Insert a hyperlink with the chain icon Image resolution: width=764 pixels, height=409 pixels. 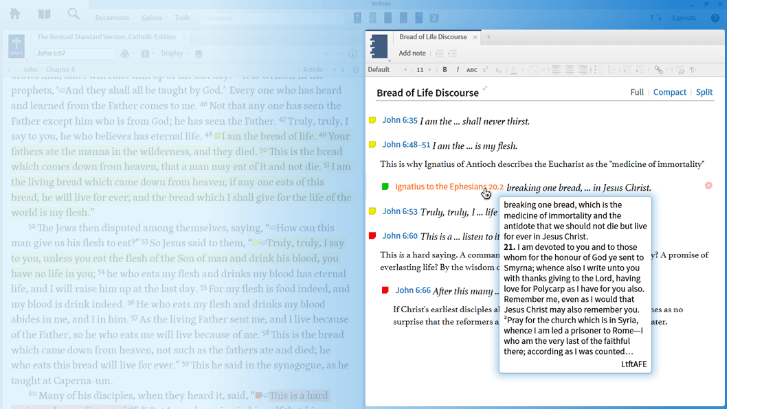tap(658, 70)
